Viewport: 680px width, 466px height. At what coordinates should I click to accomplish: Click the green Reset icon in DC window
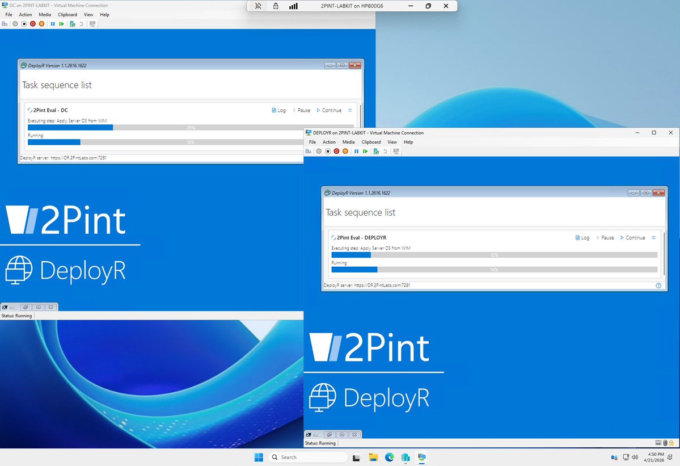click(x=62, y=24)
